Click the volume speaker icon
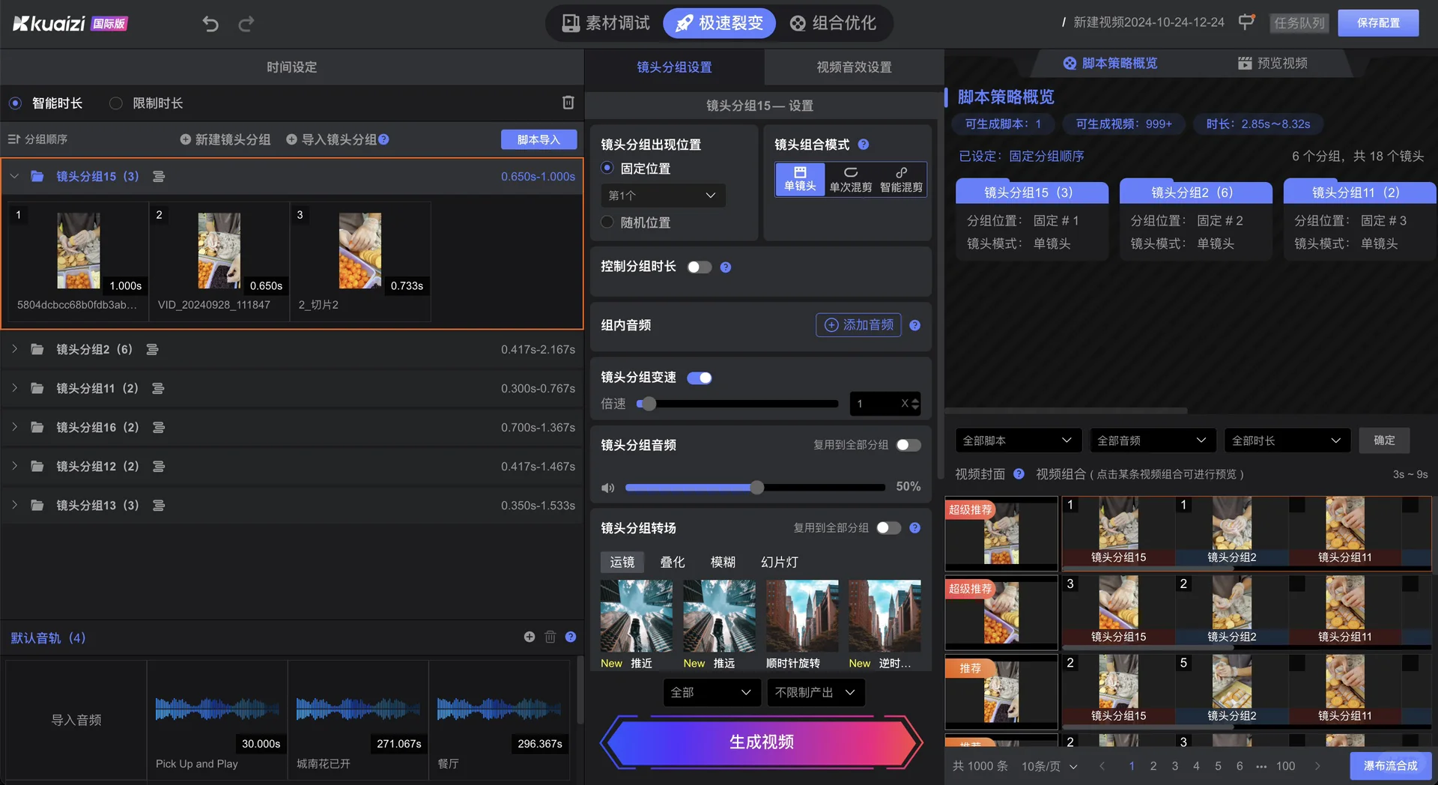 (608, 488)
